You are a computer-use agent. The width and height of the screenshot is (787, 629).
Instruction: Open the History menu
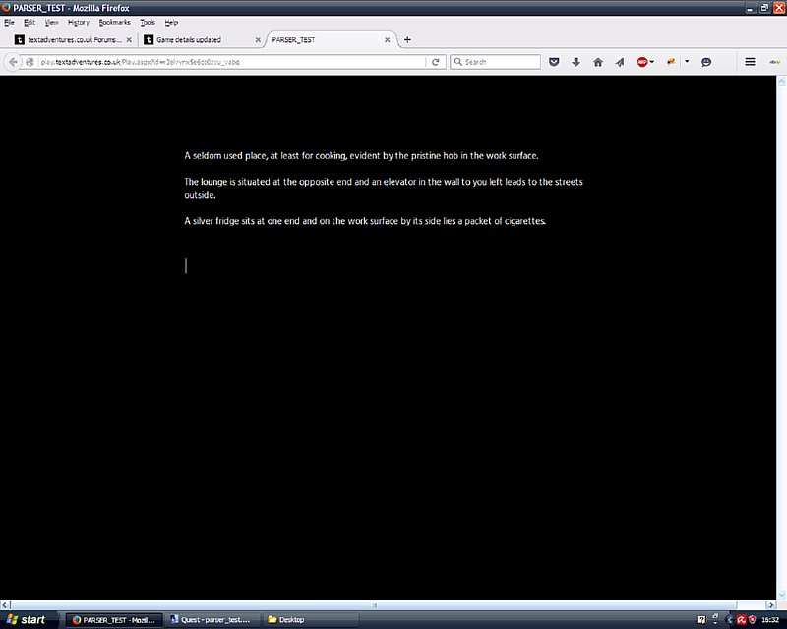(79, 22)
